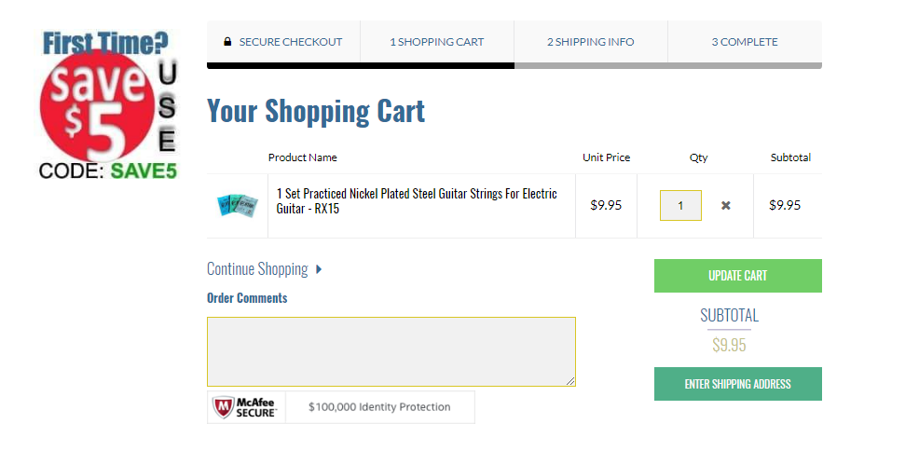
Task: Select the 1 Shopping Cart step tab
Action: pyautogui.click(x=436, y=42)
